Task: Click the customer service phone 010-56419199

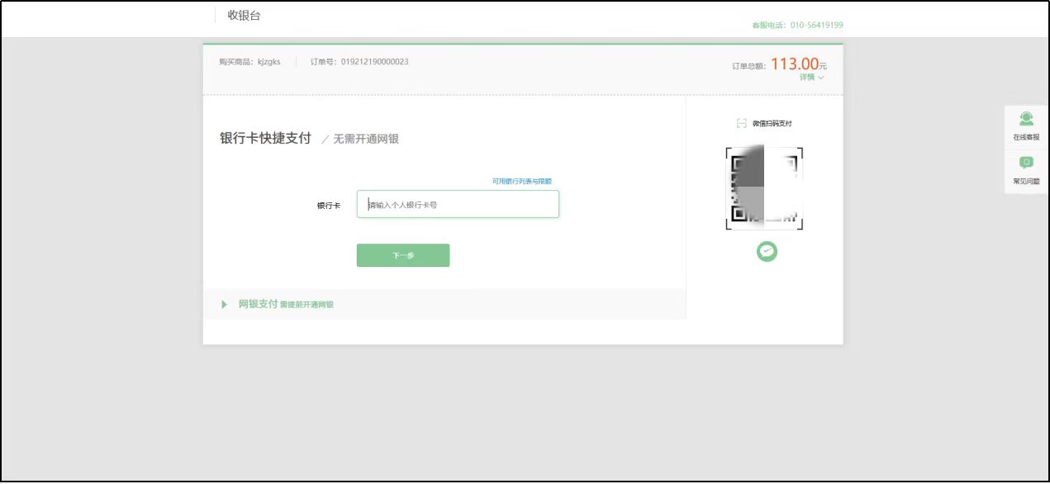Action: 816,26
